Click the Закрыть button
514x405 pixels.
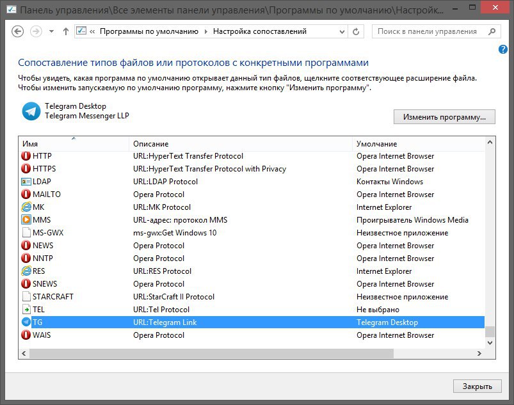click(478, 386)
